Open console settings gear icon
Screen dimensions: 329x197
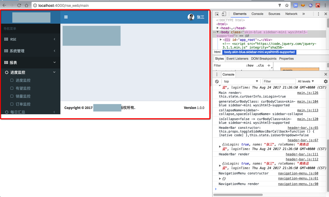[x=326, y=81]
